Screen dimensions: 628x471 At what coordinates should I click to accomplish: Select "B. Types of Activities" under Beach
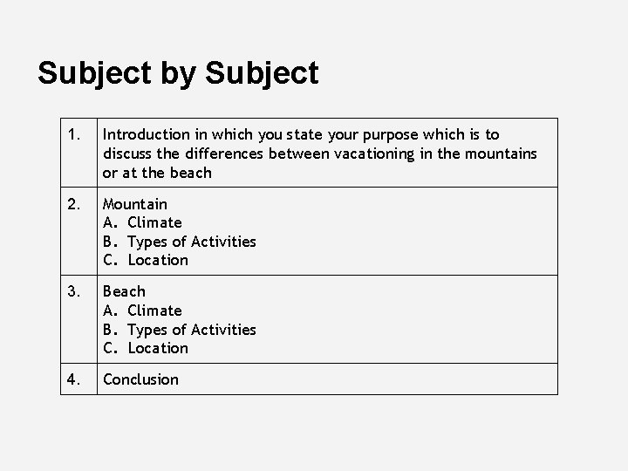tap(180, 330)
